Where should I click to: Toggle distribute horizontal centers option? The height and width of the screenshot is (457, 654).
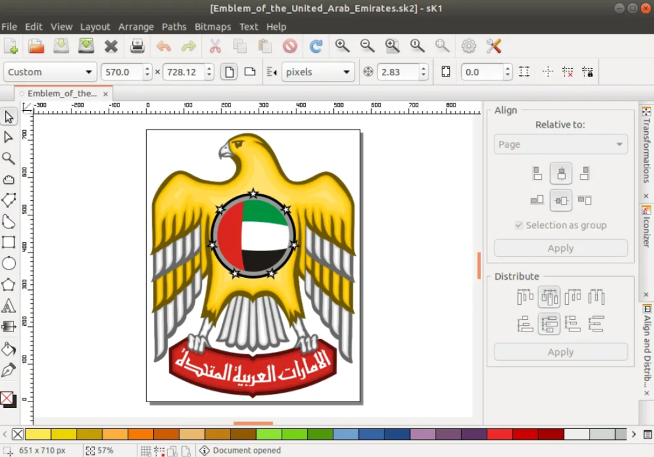(x=549, y=297)
